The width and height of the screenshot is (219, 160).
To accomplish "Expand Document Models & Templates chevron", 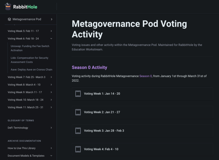I will (51, 156).
